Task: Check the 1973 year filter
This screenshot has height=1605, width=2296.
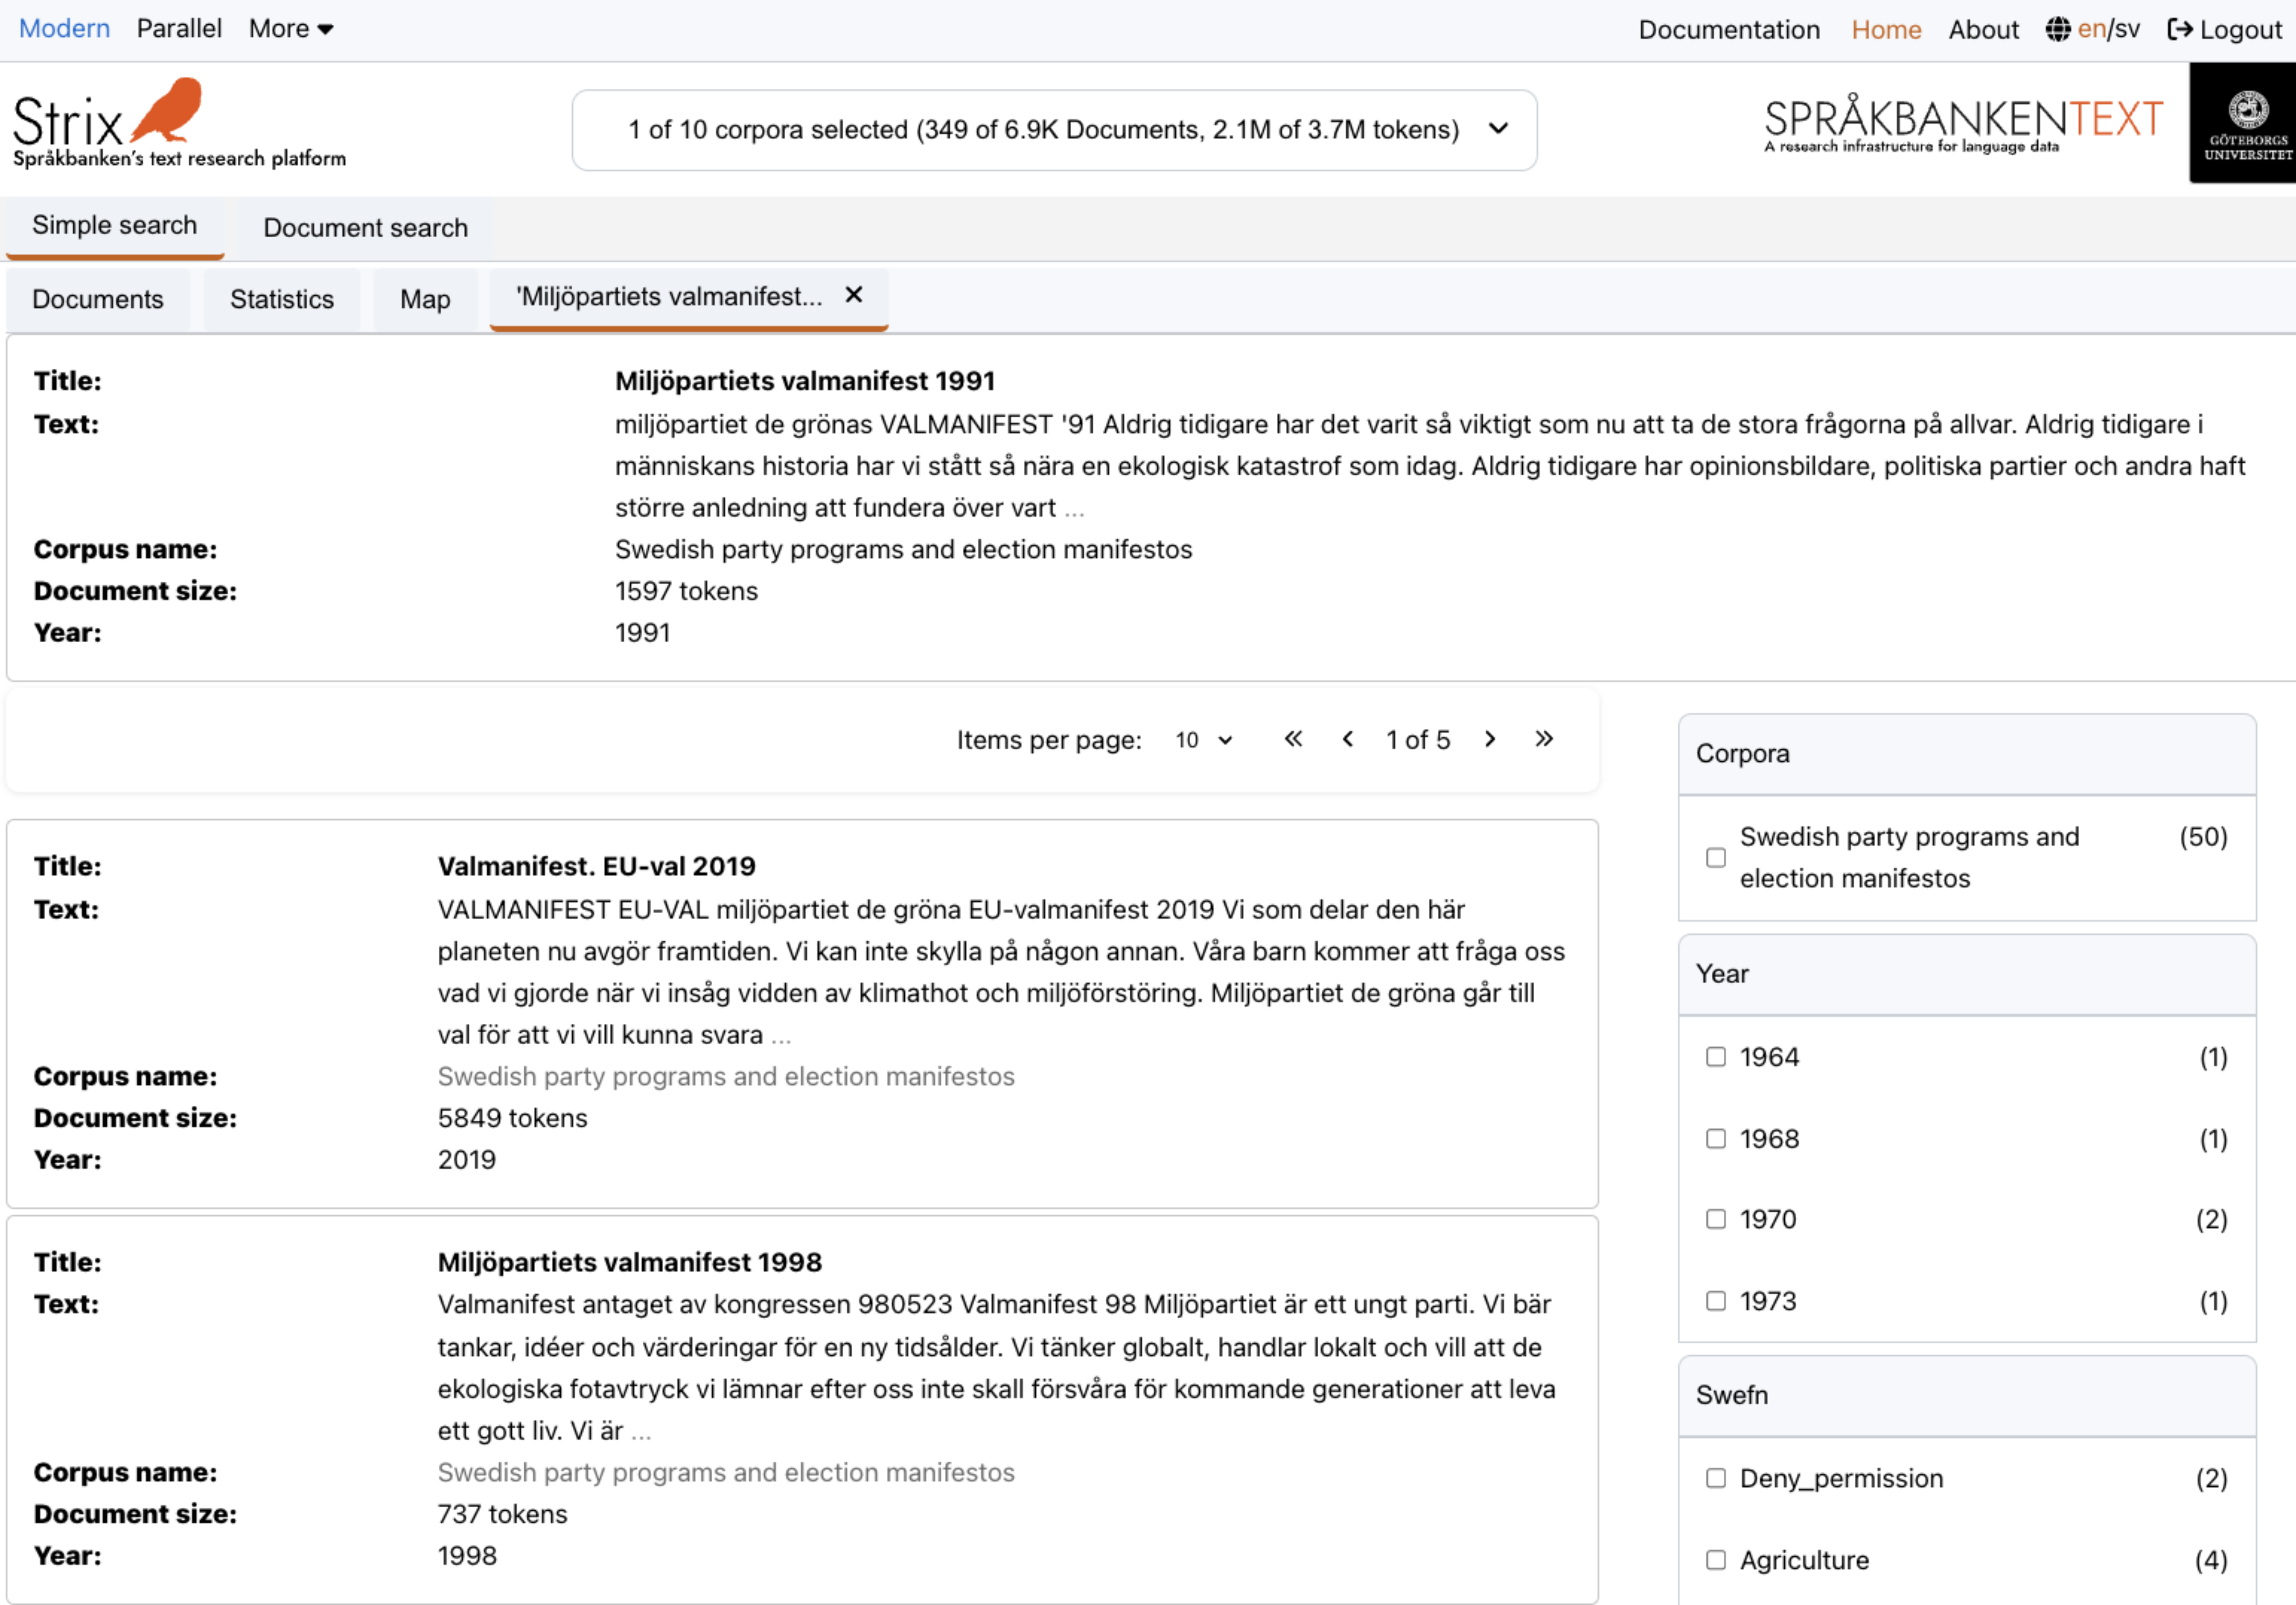Action: pyautogui.click(x=1716, y=1301)
